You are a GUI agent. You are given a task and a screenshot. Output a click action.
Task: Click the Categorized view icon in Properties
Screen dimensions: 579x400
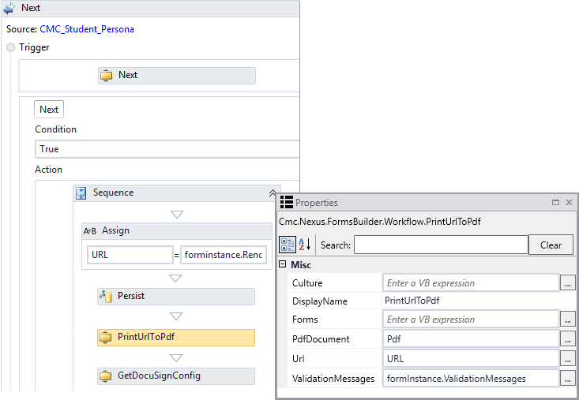pyautogui.click(x=288, y=245)
